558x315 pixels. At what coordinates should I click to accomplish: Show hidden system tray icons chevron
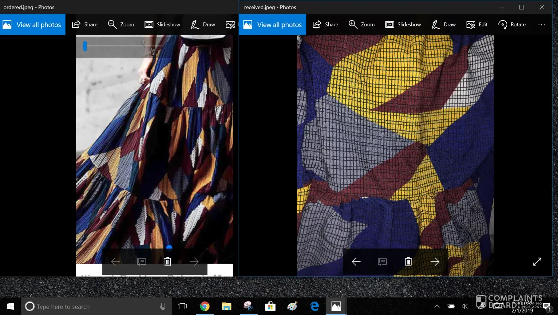tap(437, 306)
